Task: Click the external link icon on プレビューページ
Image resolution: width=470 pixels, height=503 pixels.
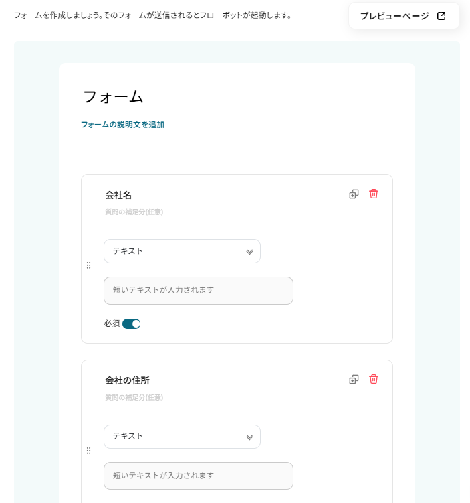Action: coord(441,16)
